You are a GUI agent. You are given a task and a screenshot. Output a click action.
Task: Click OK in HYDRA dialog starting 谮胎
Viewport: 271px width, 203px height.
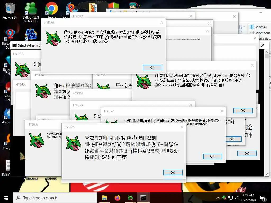point(243,111)
